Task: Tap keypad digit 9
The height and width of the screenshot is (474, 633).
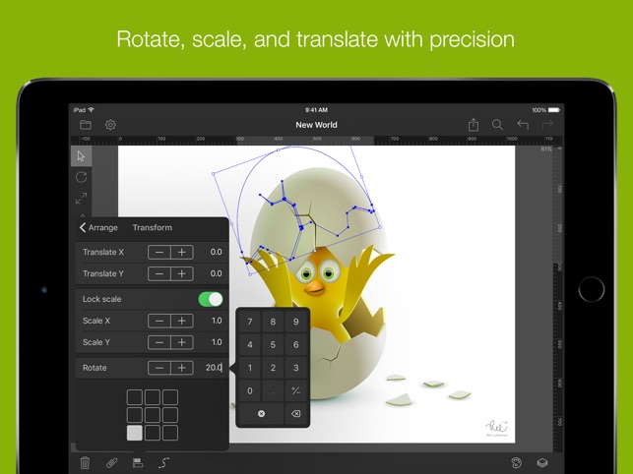Action: (x=296, y=322)
